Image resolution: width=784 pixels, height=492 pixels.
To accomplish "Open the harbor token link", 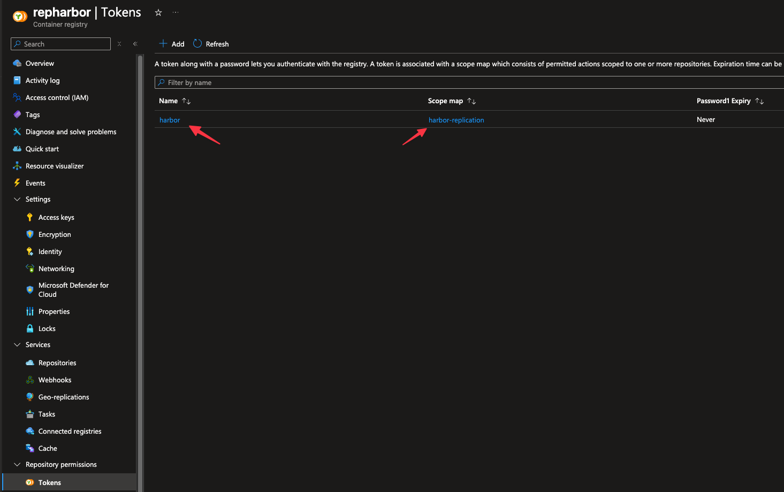I will (170, 120).
